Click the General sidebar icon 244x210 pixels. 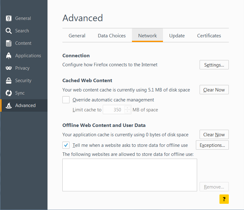pyautogui.click(x=9, y=18)
